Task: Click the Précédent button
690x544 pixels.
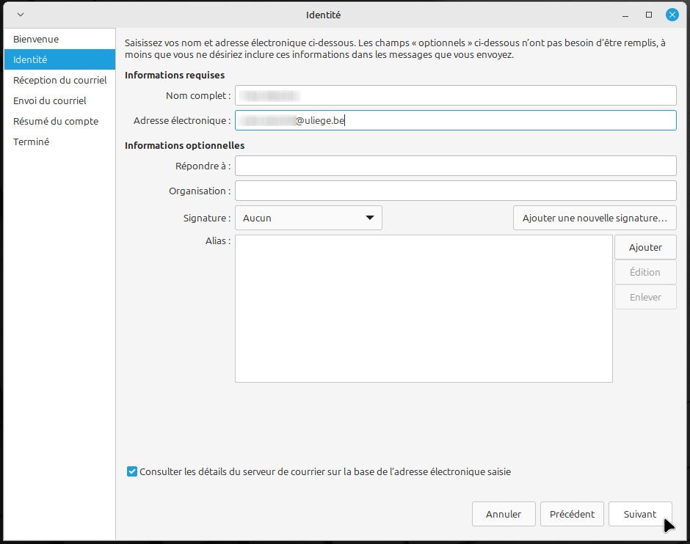Action: (572, 514)
